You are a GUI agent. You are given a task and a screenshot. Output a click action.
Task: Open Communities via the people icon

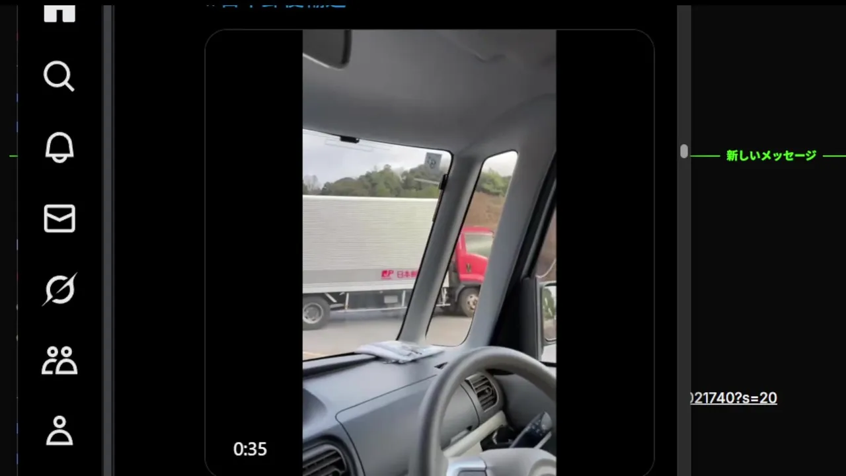[59, 360]
